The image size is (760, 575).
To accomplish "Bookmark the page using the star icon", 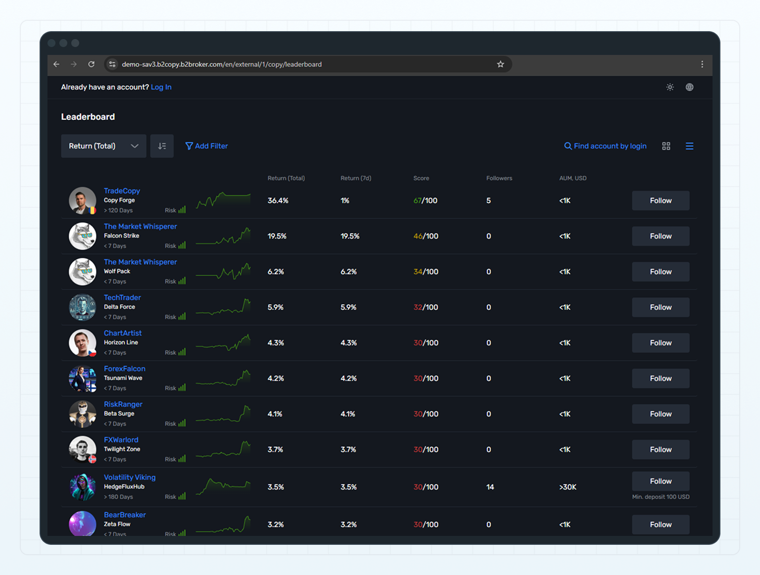I will point(500,64).
